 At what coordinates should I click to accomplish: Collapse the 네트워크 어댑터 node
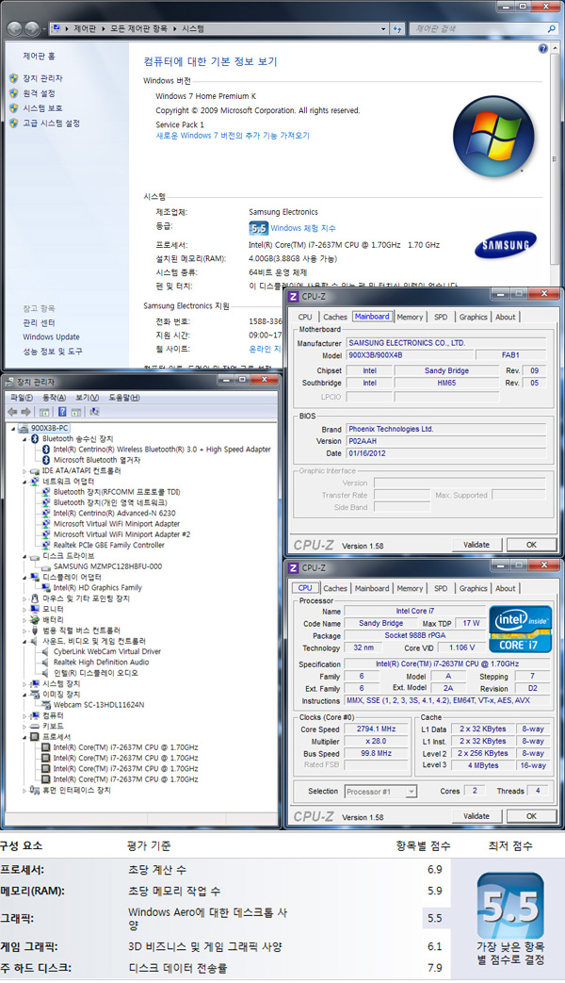click(x=25, y=482)
